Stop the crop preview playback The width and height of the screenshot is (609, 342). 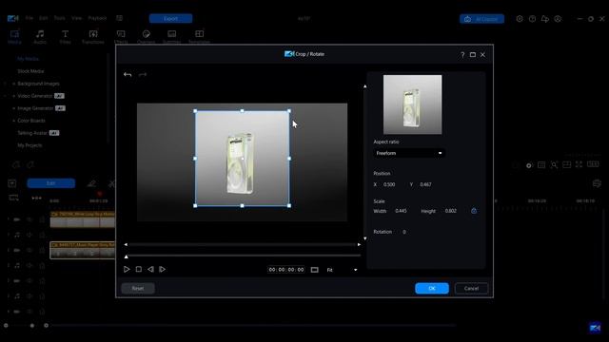point(139,269)
